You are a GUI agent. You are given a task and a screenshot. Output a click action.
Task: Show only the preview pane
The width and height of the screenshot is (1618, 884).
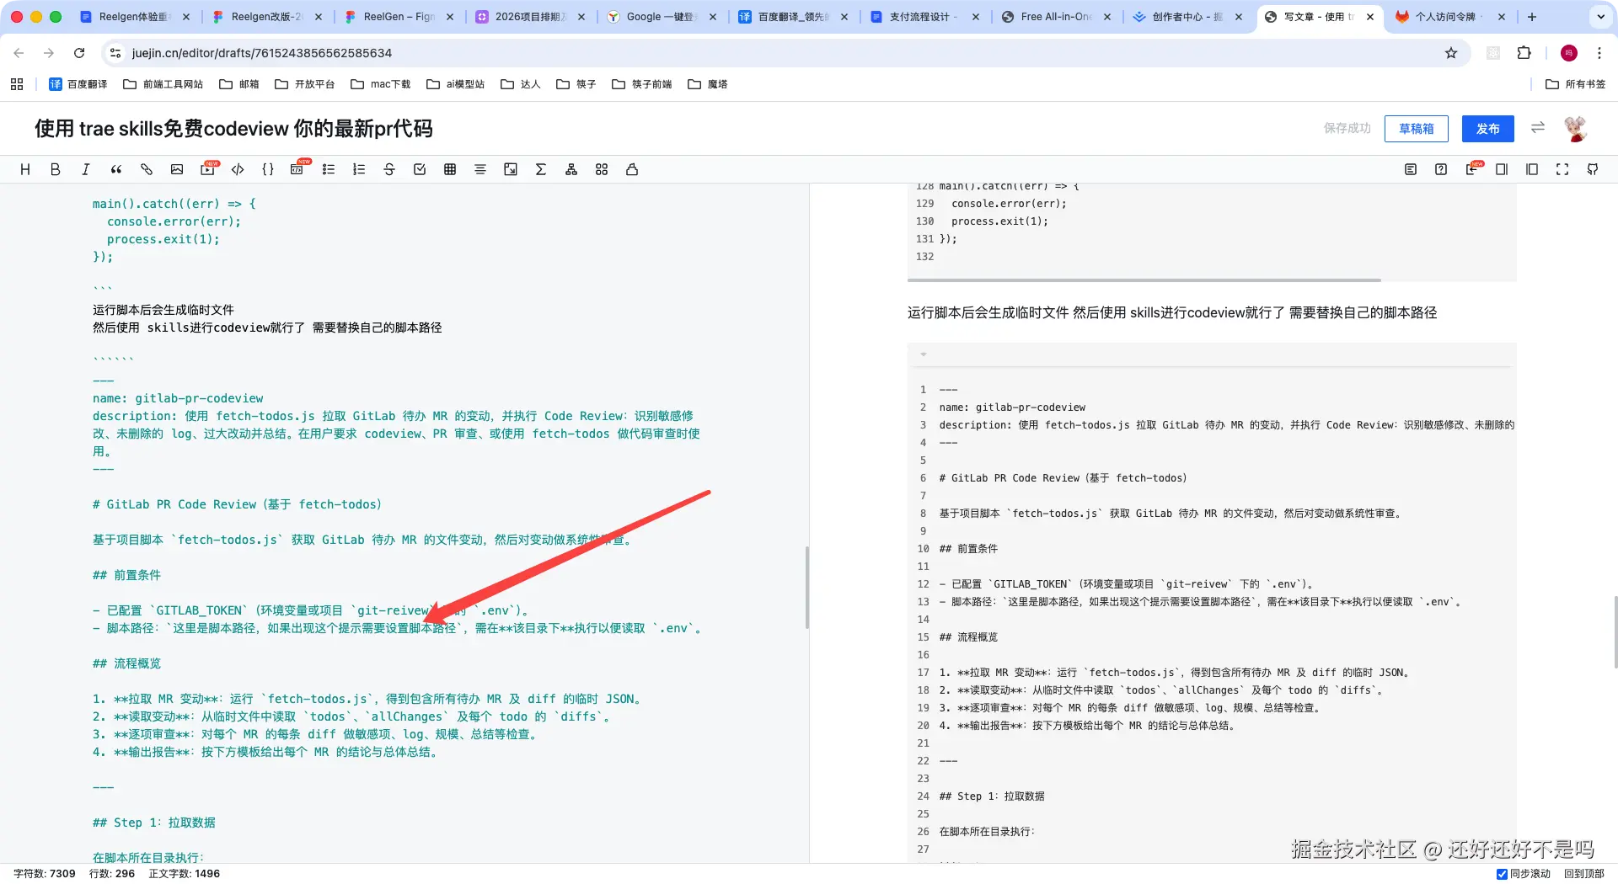pyautogui.click(x=1532, y=169)
